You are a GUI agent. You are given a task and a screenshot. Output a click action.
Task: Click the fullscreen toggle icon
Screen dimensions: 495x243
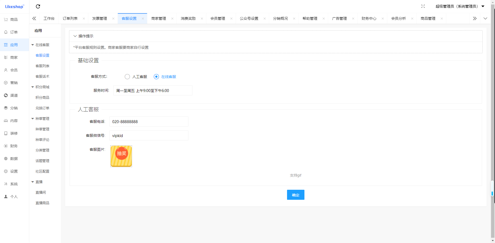(423, 6)
